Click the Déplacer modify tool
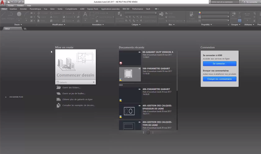 (42, 13)
